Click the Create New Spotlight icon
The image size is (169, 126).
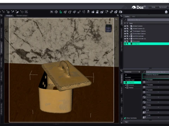coord(13,12)
